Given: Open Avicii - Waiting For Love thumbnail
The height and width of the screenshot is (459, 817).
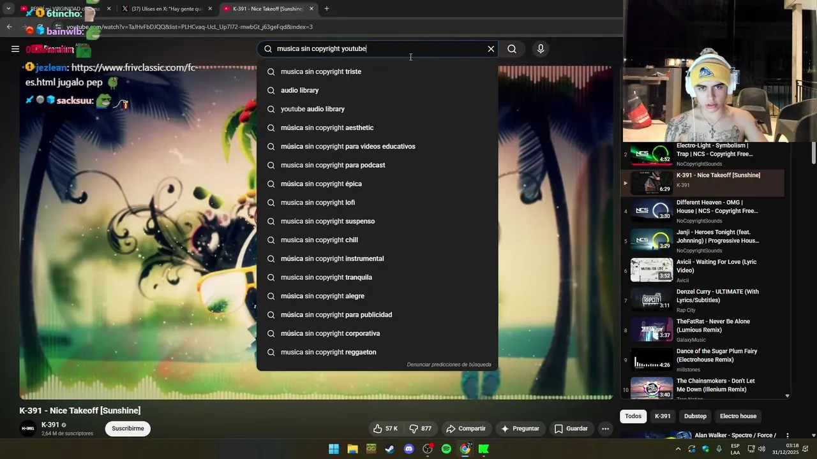Looking at the screenshot, I should coord(652,270).
